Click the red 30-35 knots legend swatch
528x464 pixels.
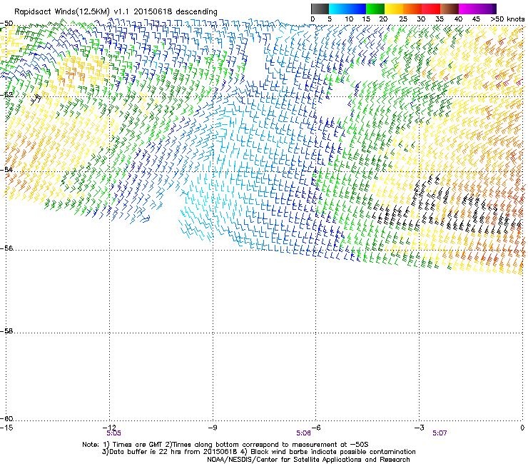click(x=431, y=9)
